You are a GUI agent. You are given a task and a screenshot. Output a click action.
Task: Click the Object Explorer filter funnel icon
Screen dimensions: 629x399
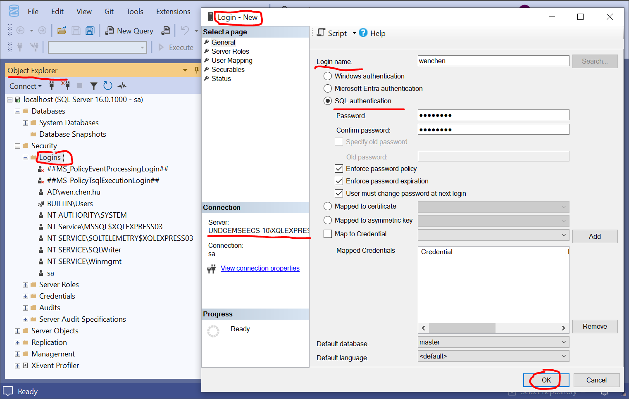94,86
